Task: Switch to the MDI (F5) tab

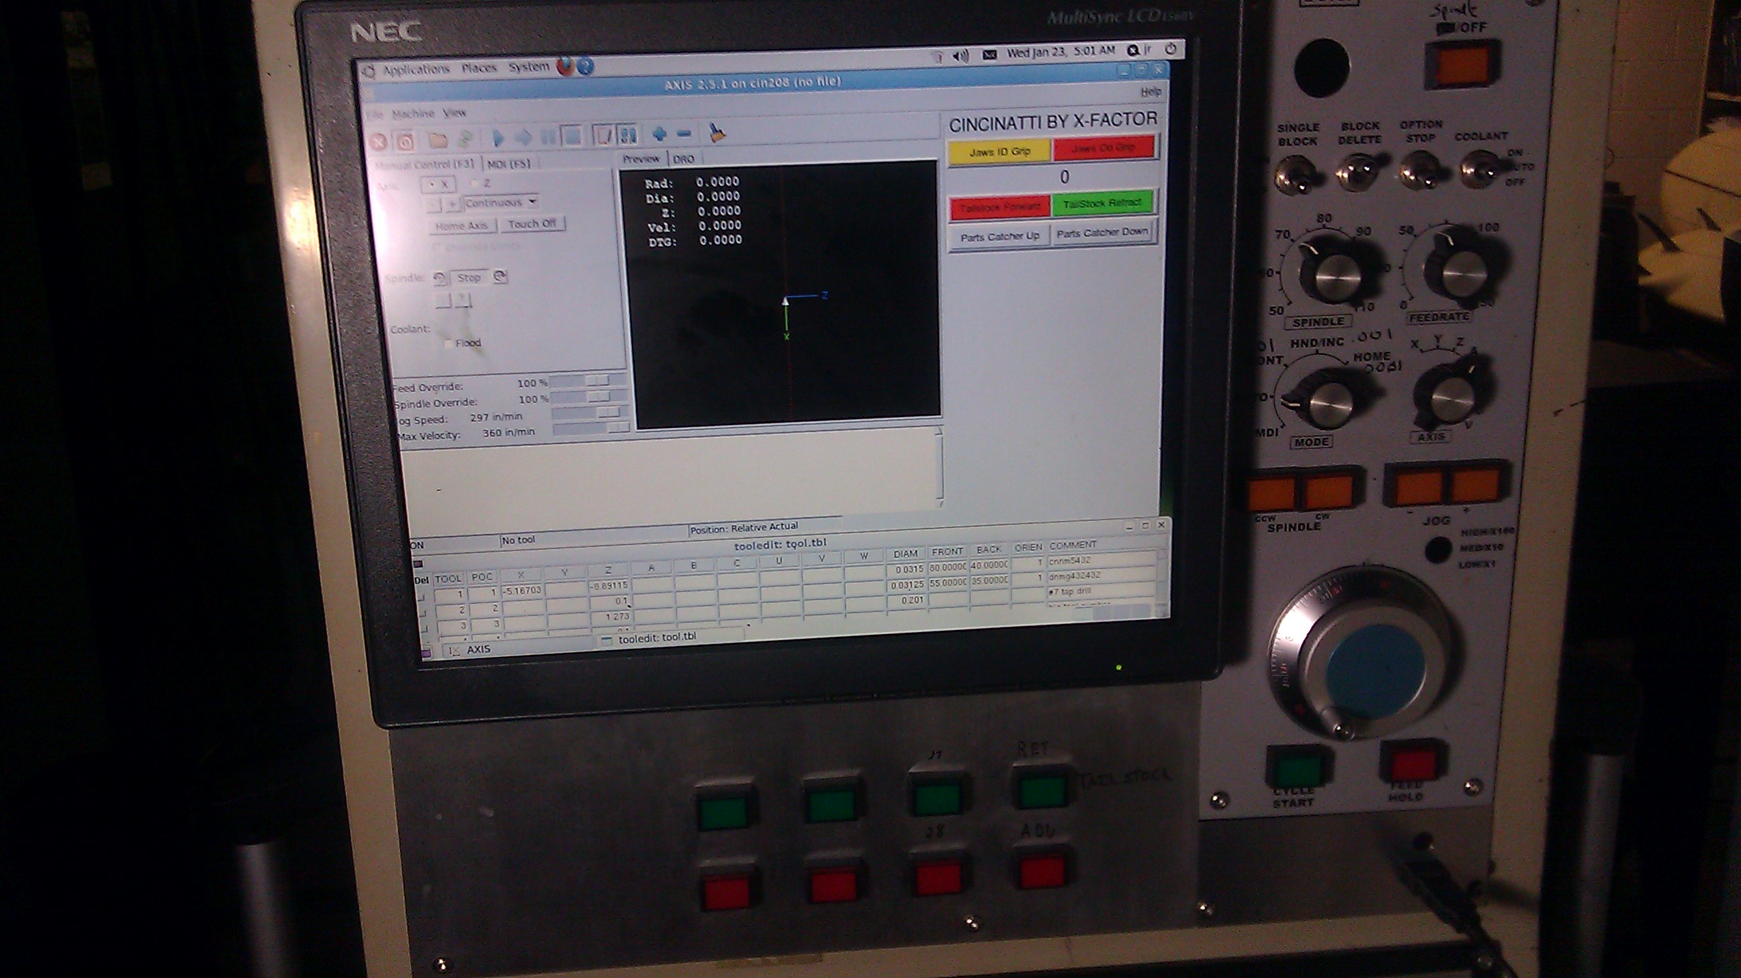Action: 509,164
